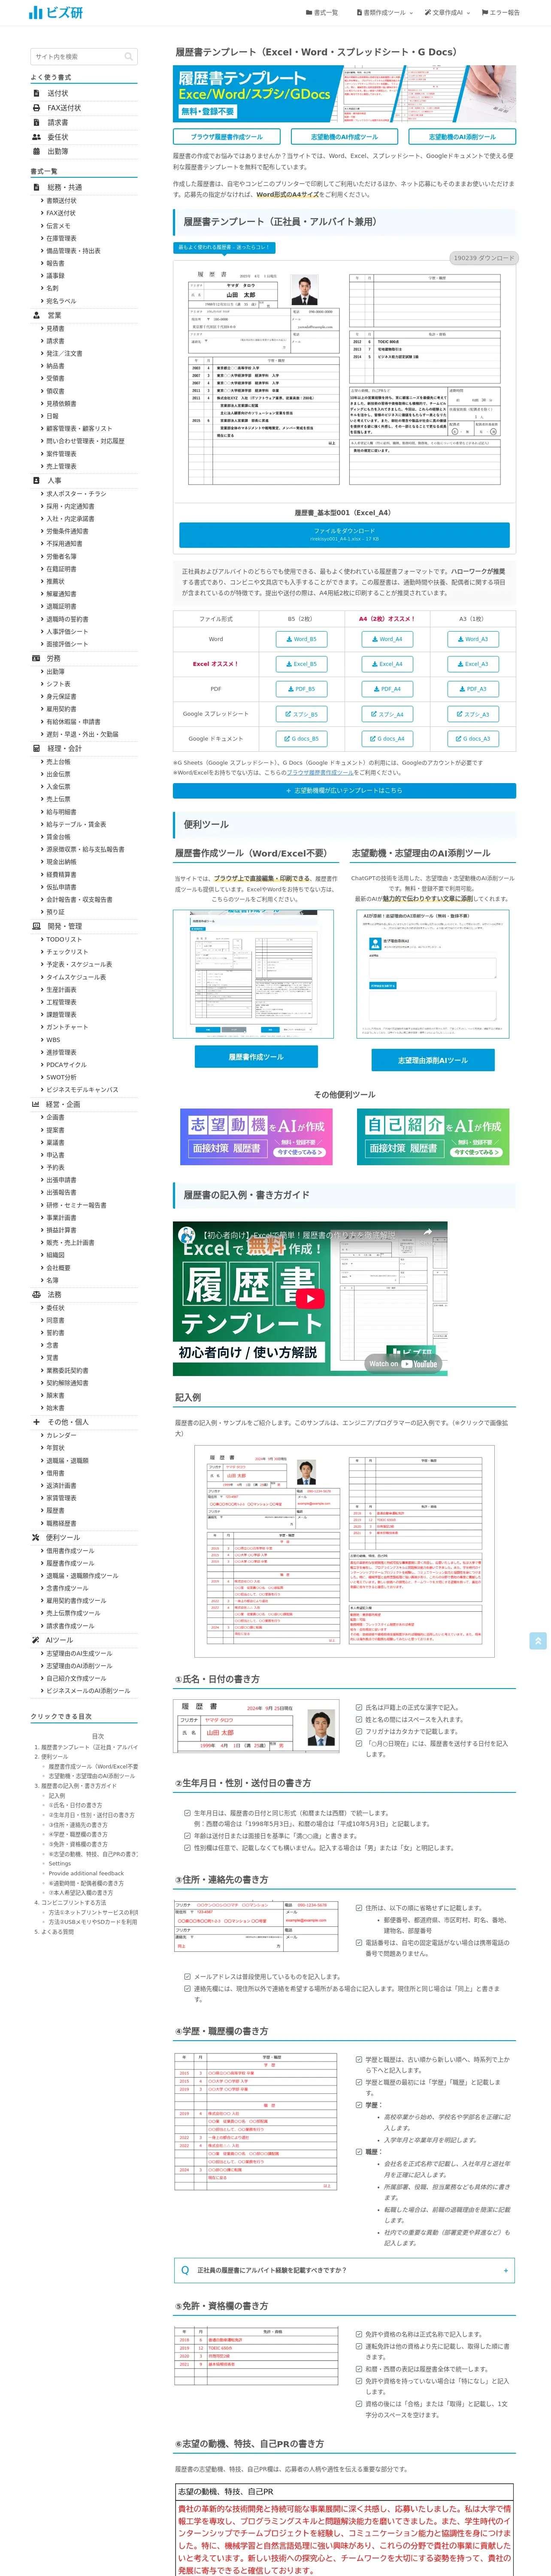Open 求人ポスター・チラシ sidebar link
Screen dimensions: 551x2576
pos(76,494)
